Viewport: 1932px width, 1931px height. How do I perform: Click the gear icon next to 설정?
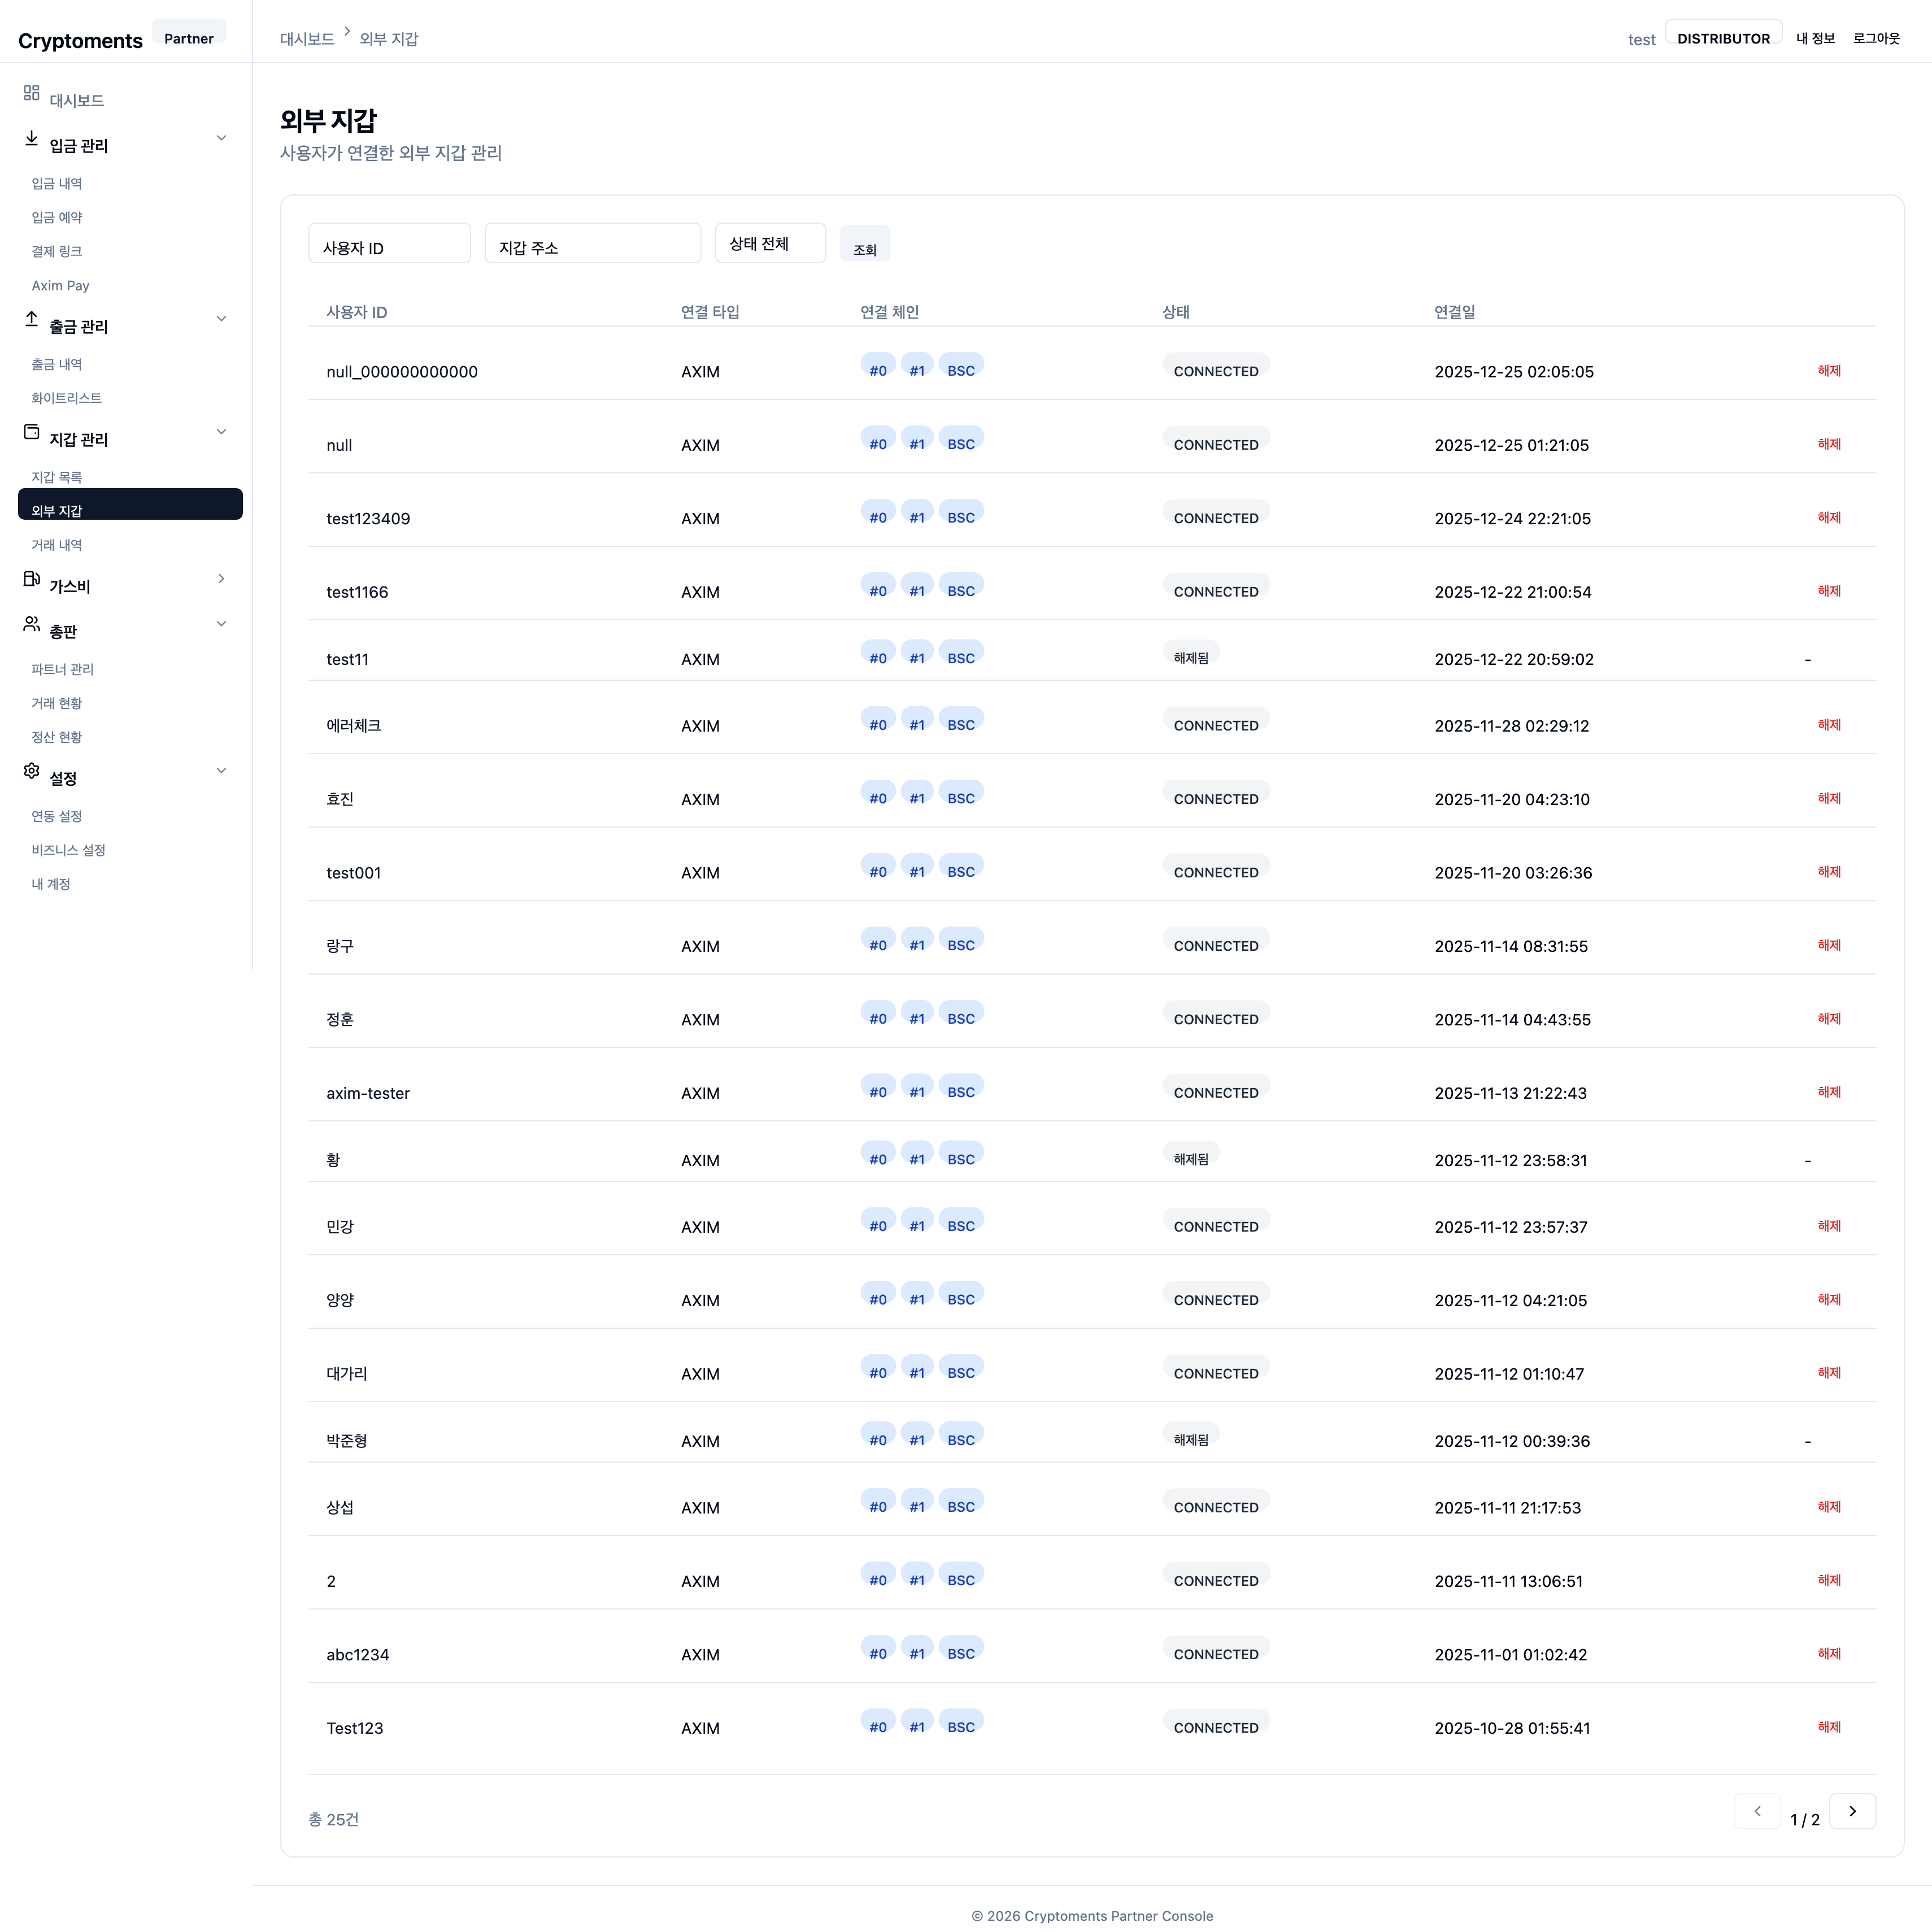pyautogui.click(x=31, y=771)
